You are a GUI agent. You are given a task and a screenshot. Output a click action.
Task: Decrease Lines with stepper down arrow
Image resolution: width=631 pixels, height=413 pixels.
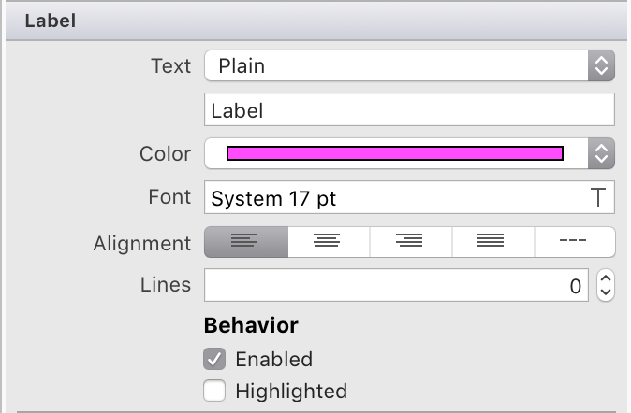click(x=604, y=292)
